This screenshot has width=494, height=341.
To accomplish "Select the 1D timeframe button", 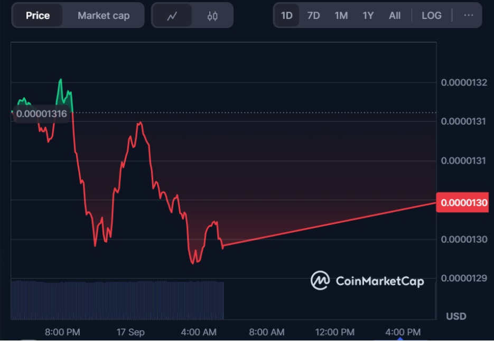I will pos(286,15).
